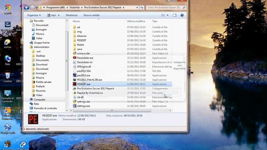Select the Pro Evolution Soccer 2012 Repack shortcut

[x=96, y=89]
